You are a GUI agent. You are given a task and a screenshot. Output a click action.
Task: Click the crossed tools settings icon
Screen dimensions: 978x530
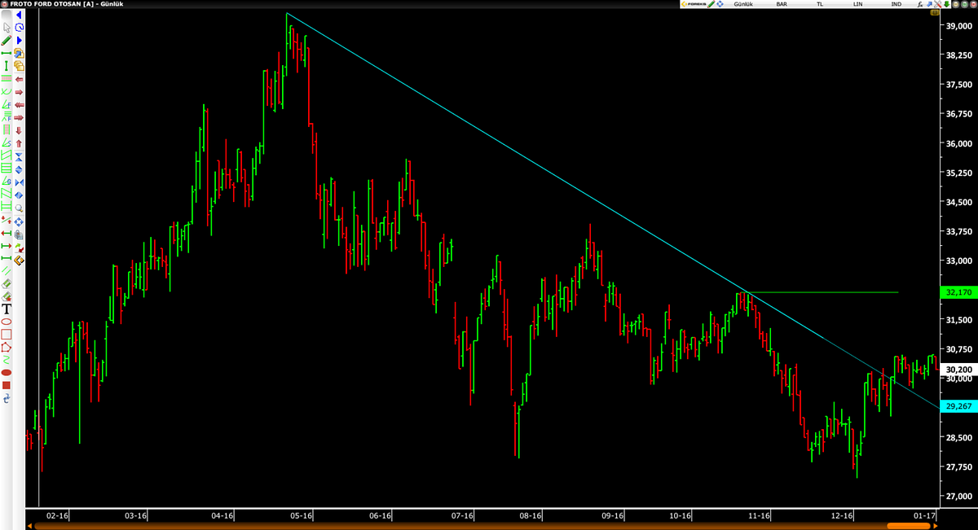(x=938, y=4)
